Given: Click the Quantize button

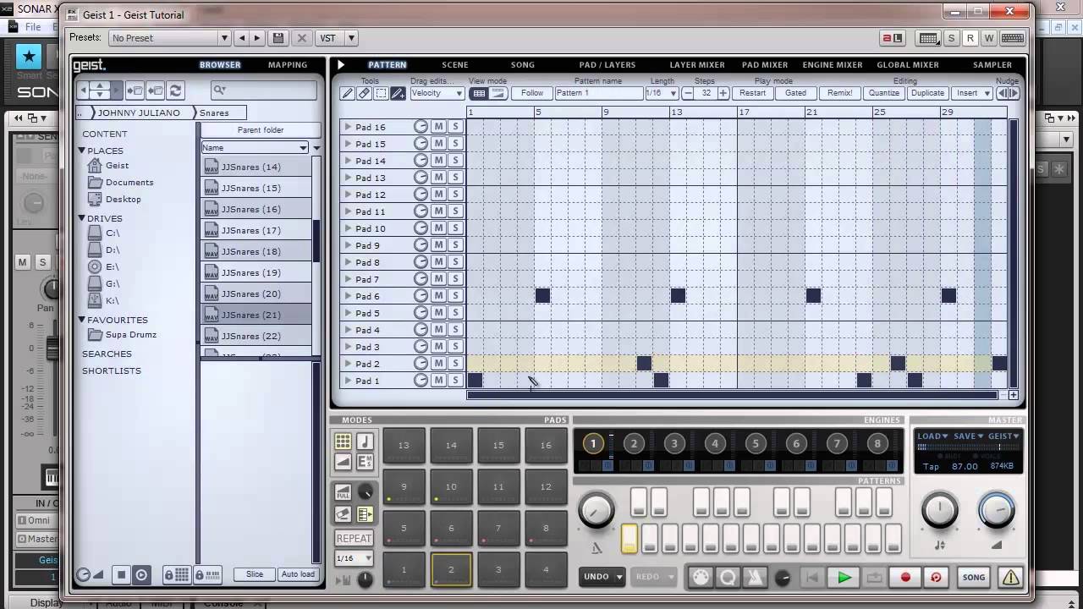Looking at the screenshot, I should [884, 93].
